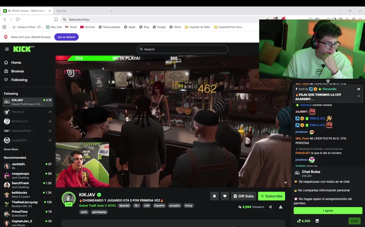Open the tab grid icon in the bookmarks bar
The height and width of the screenshot is (227, 365).
[x=4, y=27]
